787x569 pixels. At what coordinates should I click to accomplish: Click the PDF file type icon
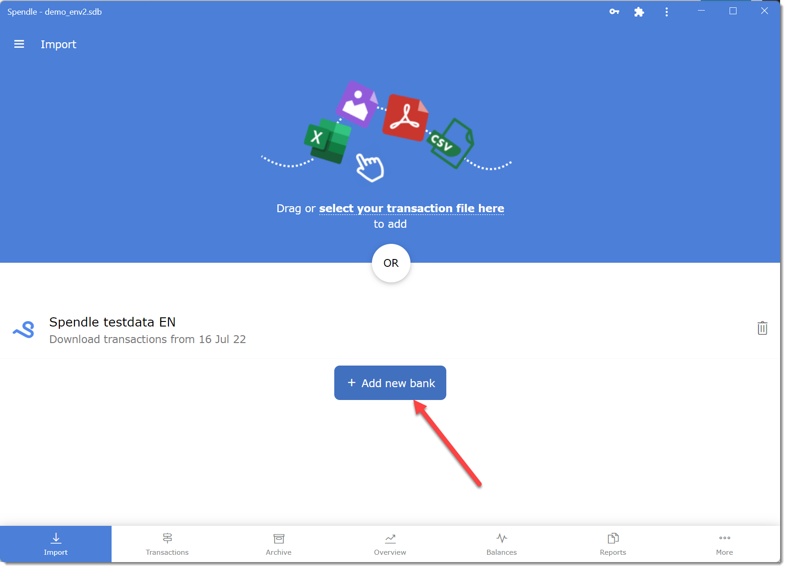pyautogui.click(x=405, y=118)
